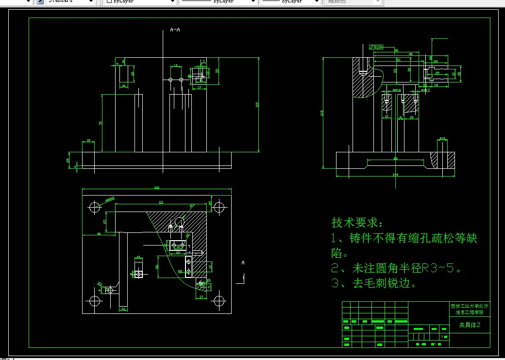The height and width of the screenshot is (360, 505).
Task: Open the layer ByLayer dropdown list
Action: pyautogui.click(x=172, y=2)
